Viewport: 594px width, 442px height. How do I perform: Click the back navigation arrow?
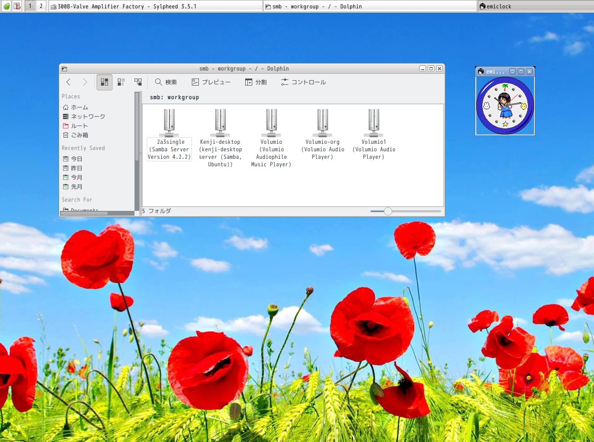(x=68, y=82)
